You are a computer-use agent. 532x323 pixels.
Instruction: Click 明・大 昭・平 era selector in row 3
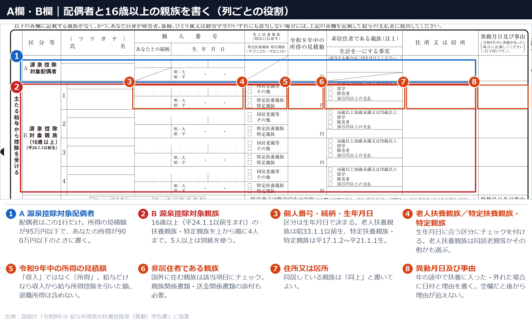click(179, 160)
